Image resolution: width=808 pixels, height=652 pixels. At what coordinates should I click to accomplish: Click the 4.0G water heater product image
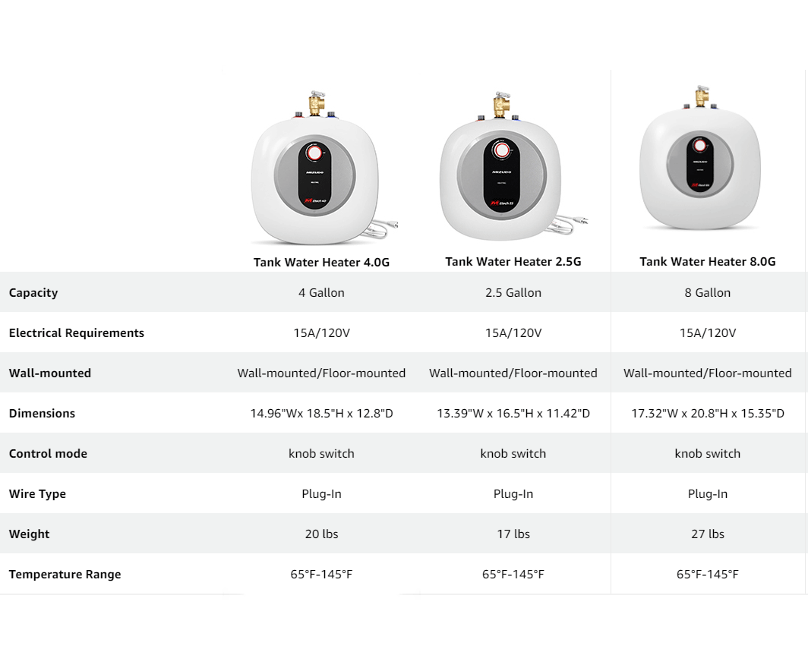point(324,168)
